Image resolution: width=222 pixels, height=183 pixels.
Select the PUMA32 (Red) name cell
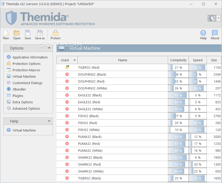tap(123, 144)
